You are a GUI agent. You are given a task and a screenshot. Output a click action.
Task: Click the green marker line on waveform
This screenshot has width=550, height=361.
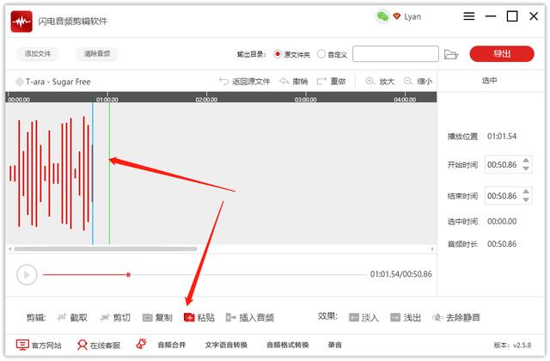pos(109,174)
